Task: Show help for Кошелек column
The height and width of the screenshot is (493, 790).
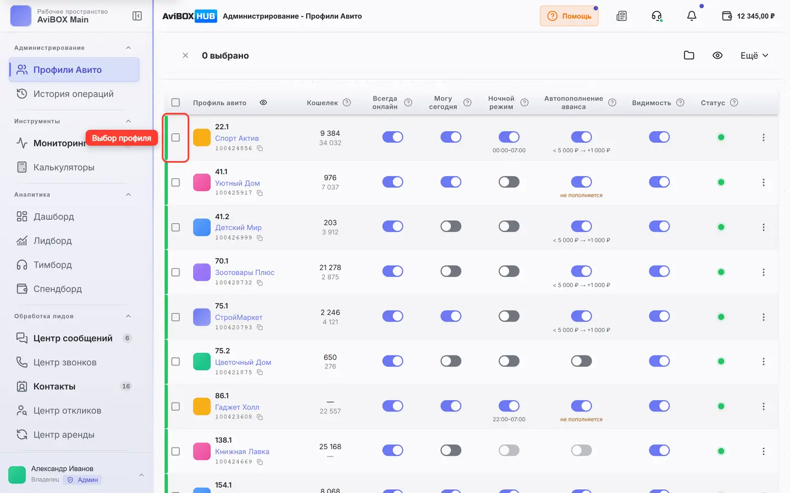Action: tap(347, 102)
